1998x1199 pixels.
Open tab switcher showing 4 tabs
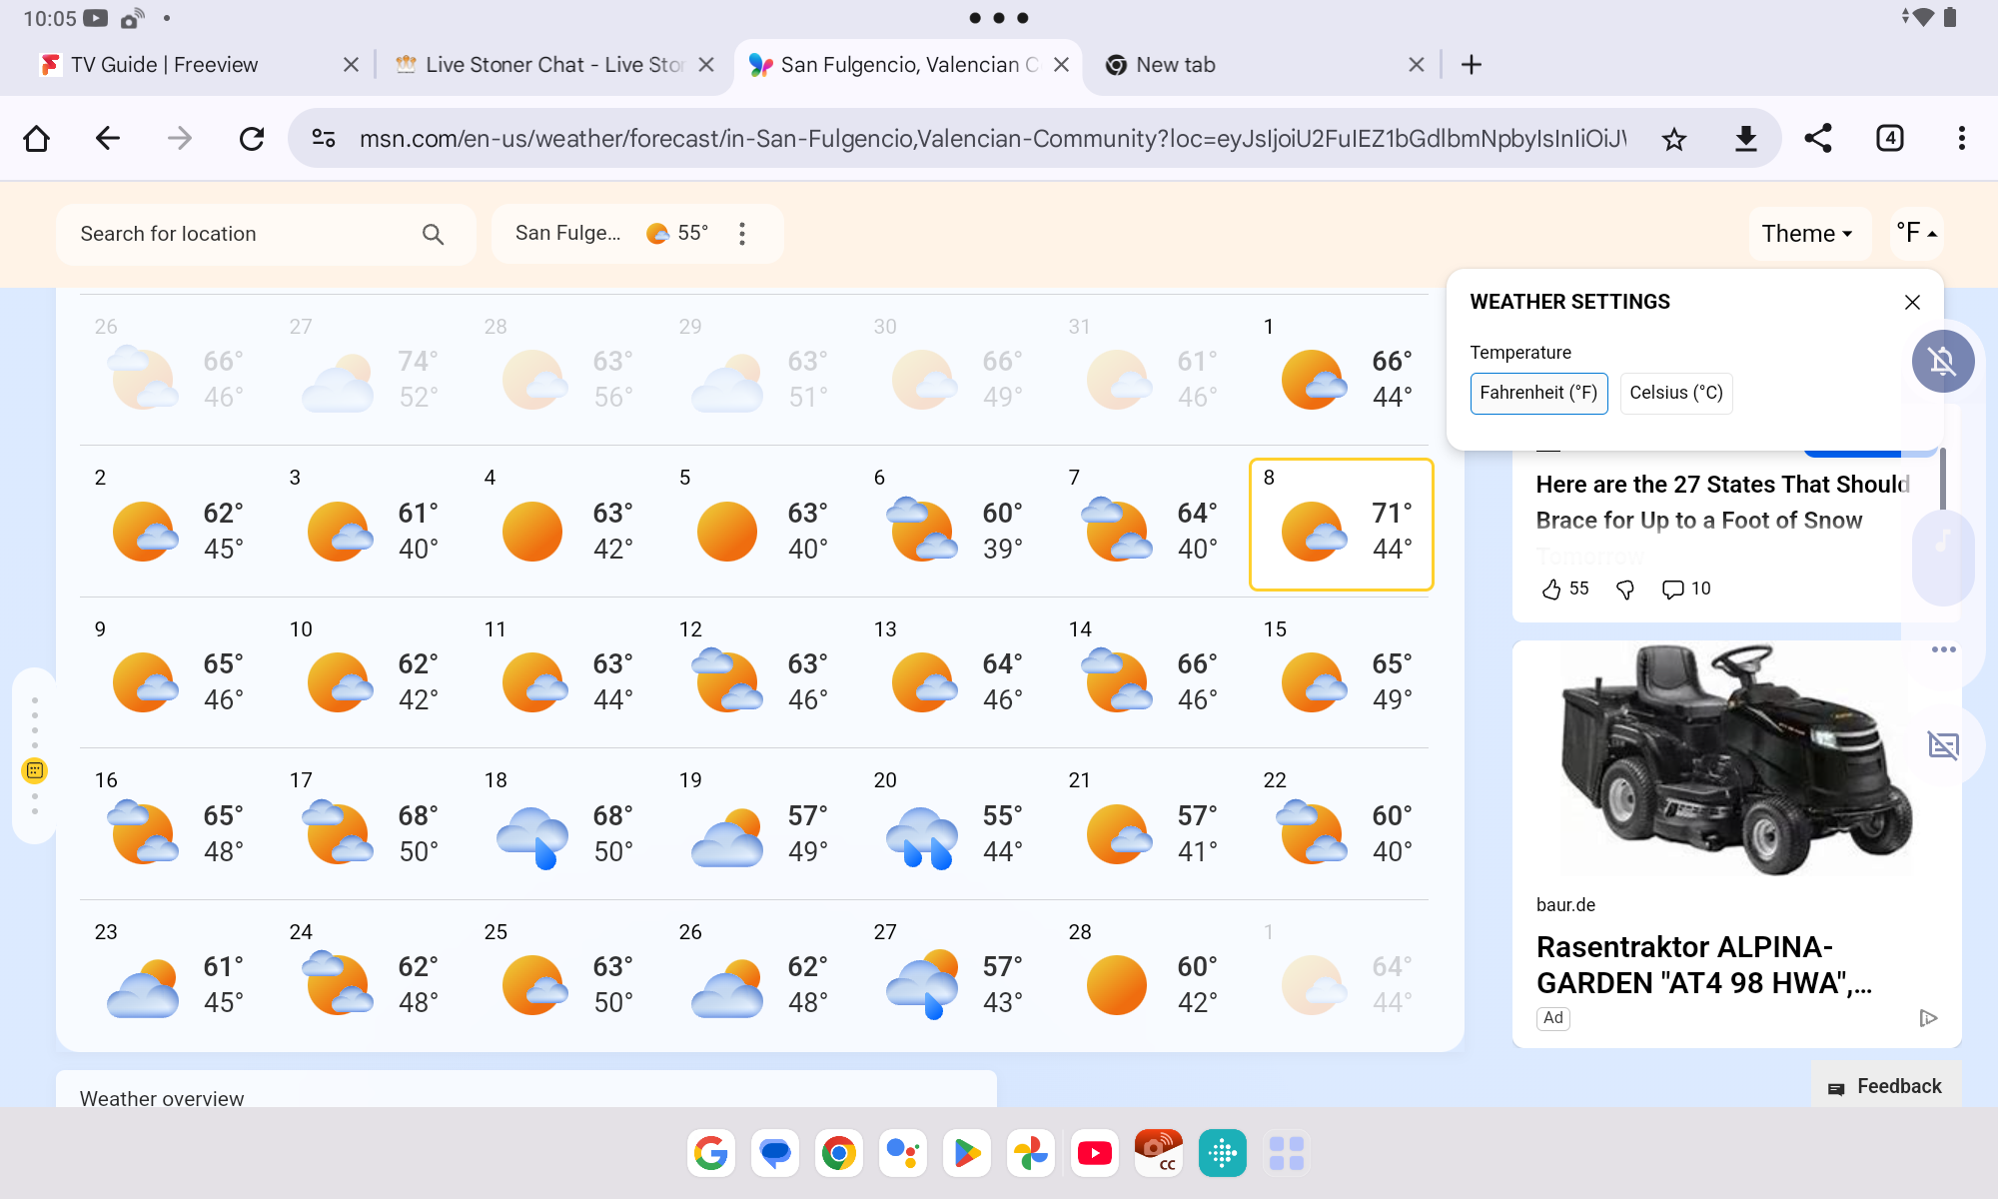(1890, 138)
